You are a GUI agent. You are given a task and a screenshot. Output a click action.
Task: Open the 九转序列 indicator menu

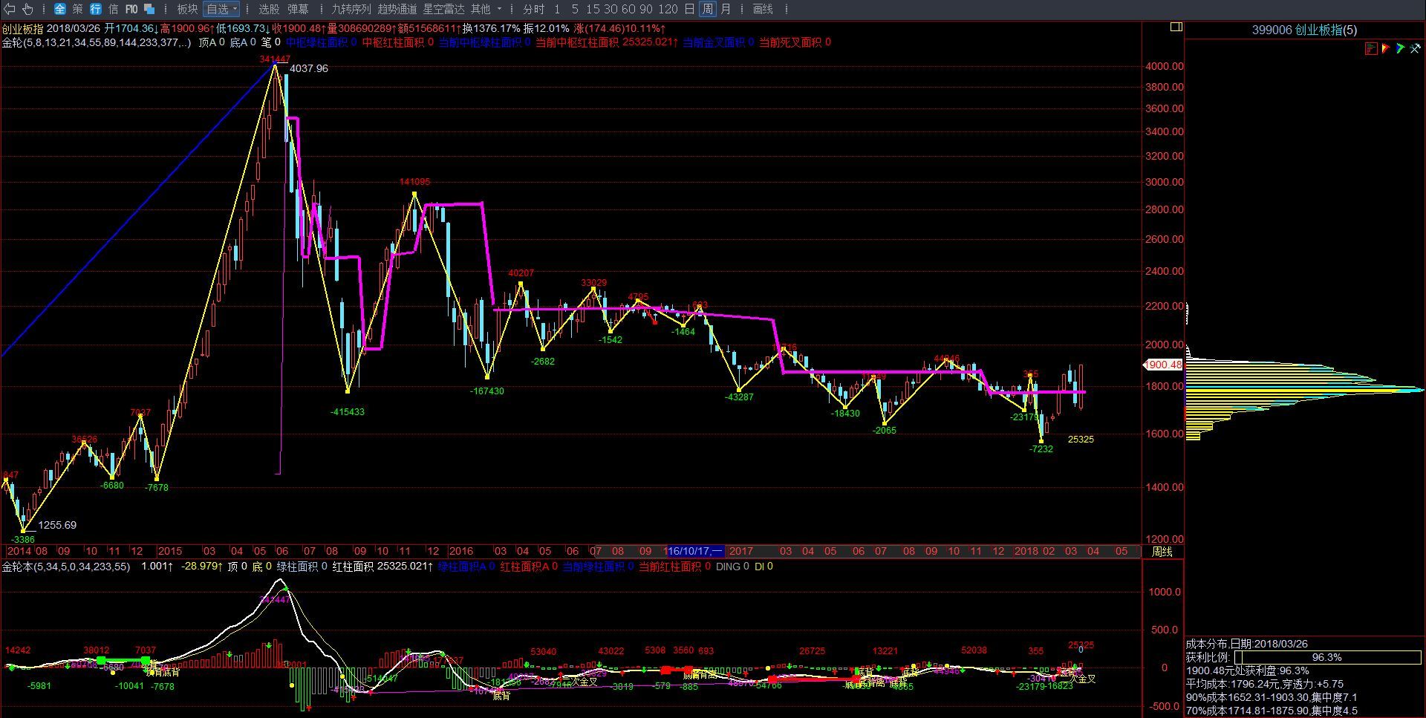[x=351, y=9]
